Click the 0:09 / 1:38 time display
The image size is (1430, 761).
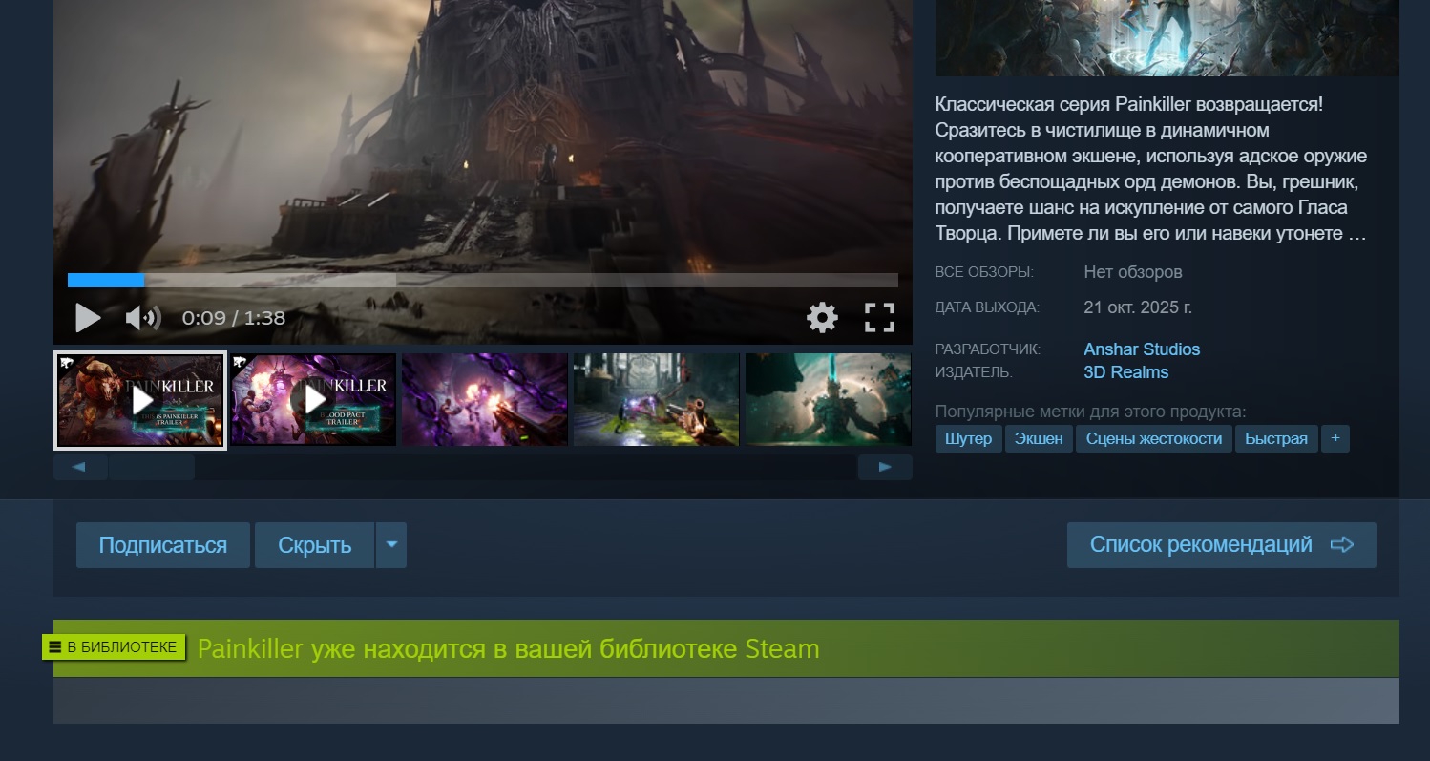coord(234,318)
